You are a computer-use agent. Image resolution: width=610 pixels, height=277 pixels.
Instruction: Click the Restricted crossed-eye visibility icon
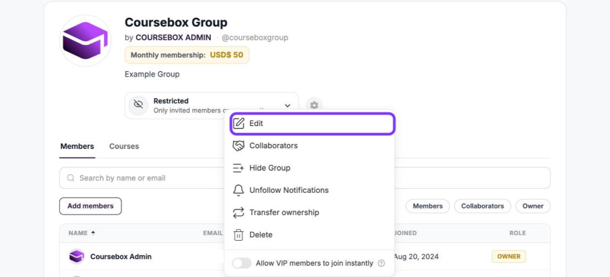pos(138,105)
